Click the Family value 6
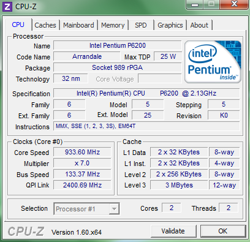This screenshot has height=242, width=250. point(69,104)
